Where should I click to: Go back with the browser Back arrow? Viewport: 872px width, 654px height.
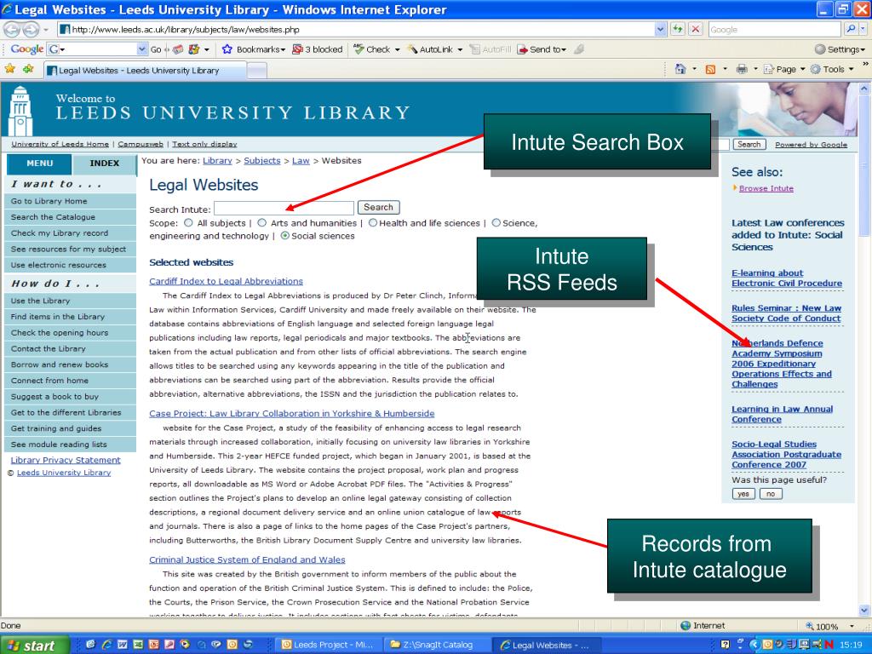[12, 30]
